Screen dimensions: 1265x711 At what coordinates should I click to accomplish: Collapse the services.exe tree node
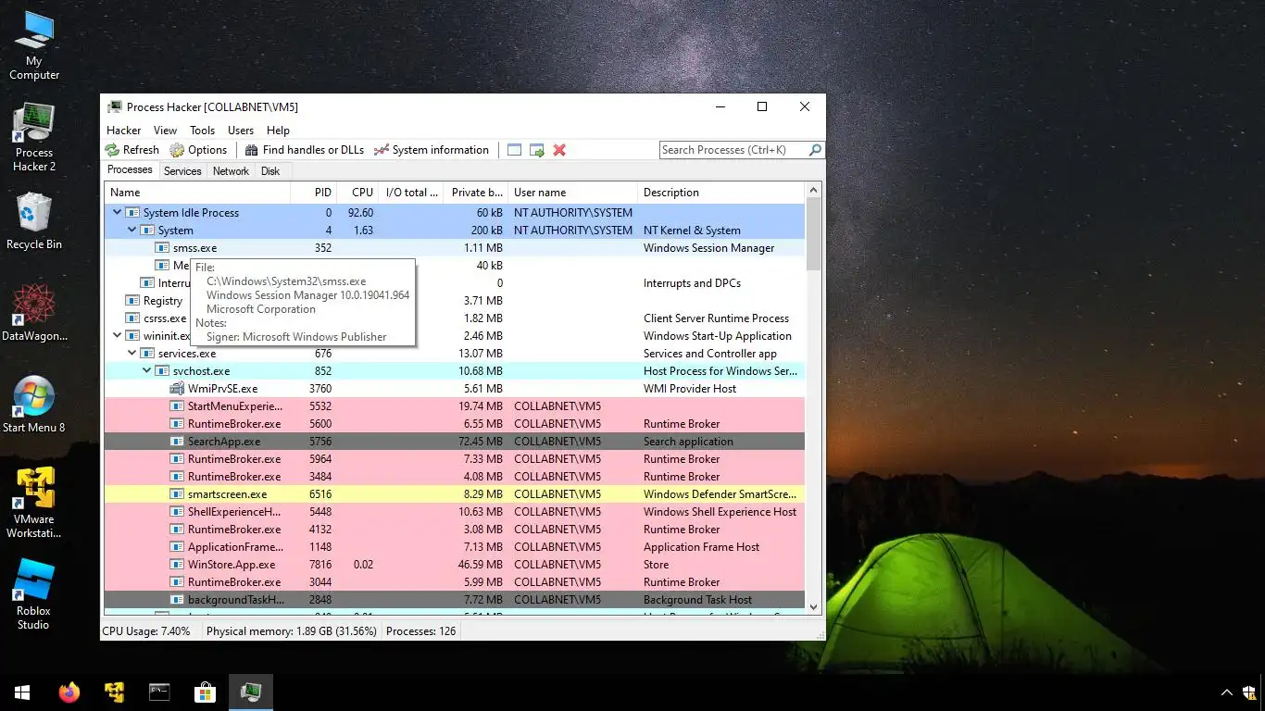[132, 354]
